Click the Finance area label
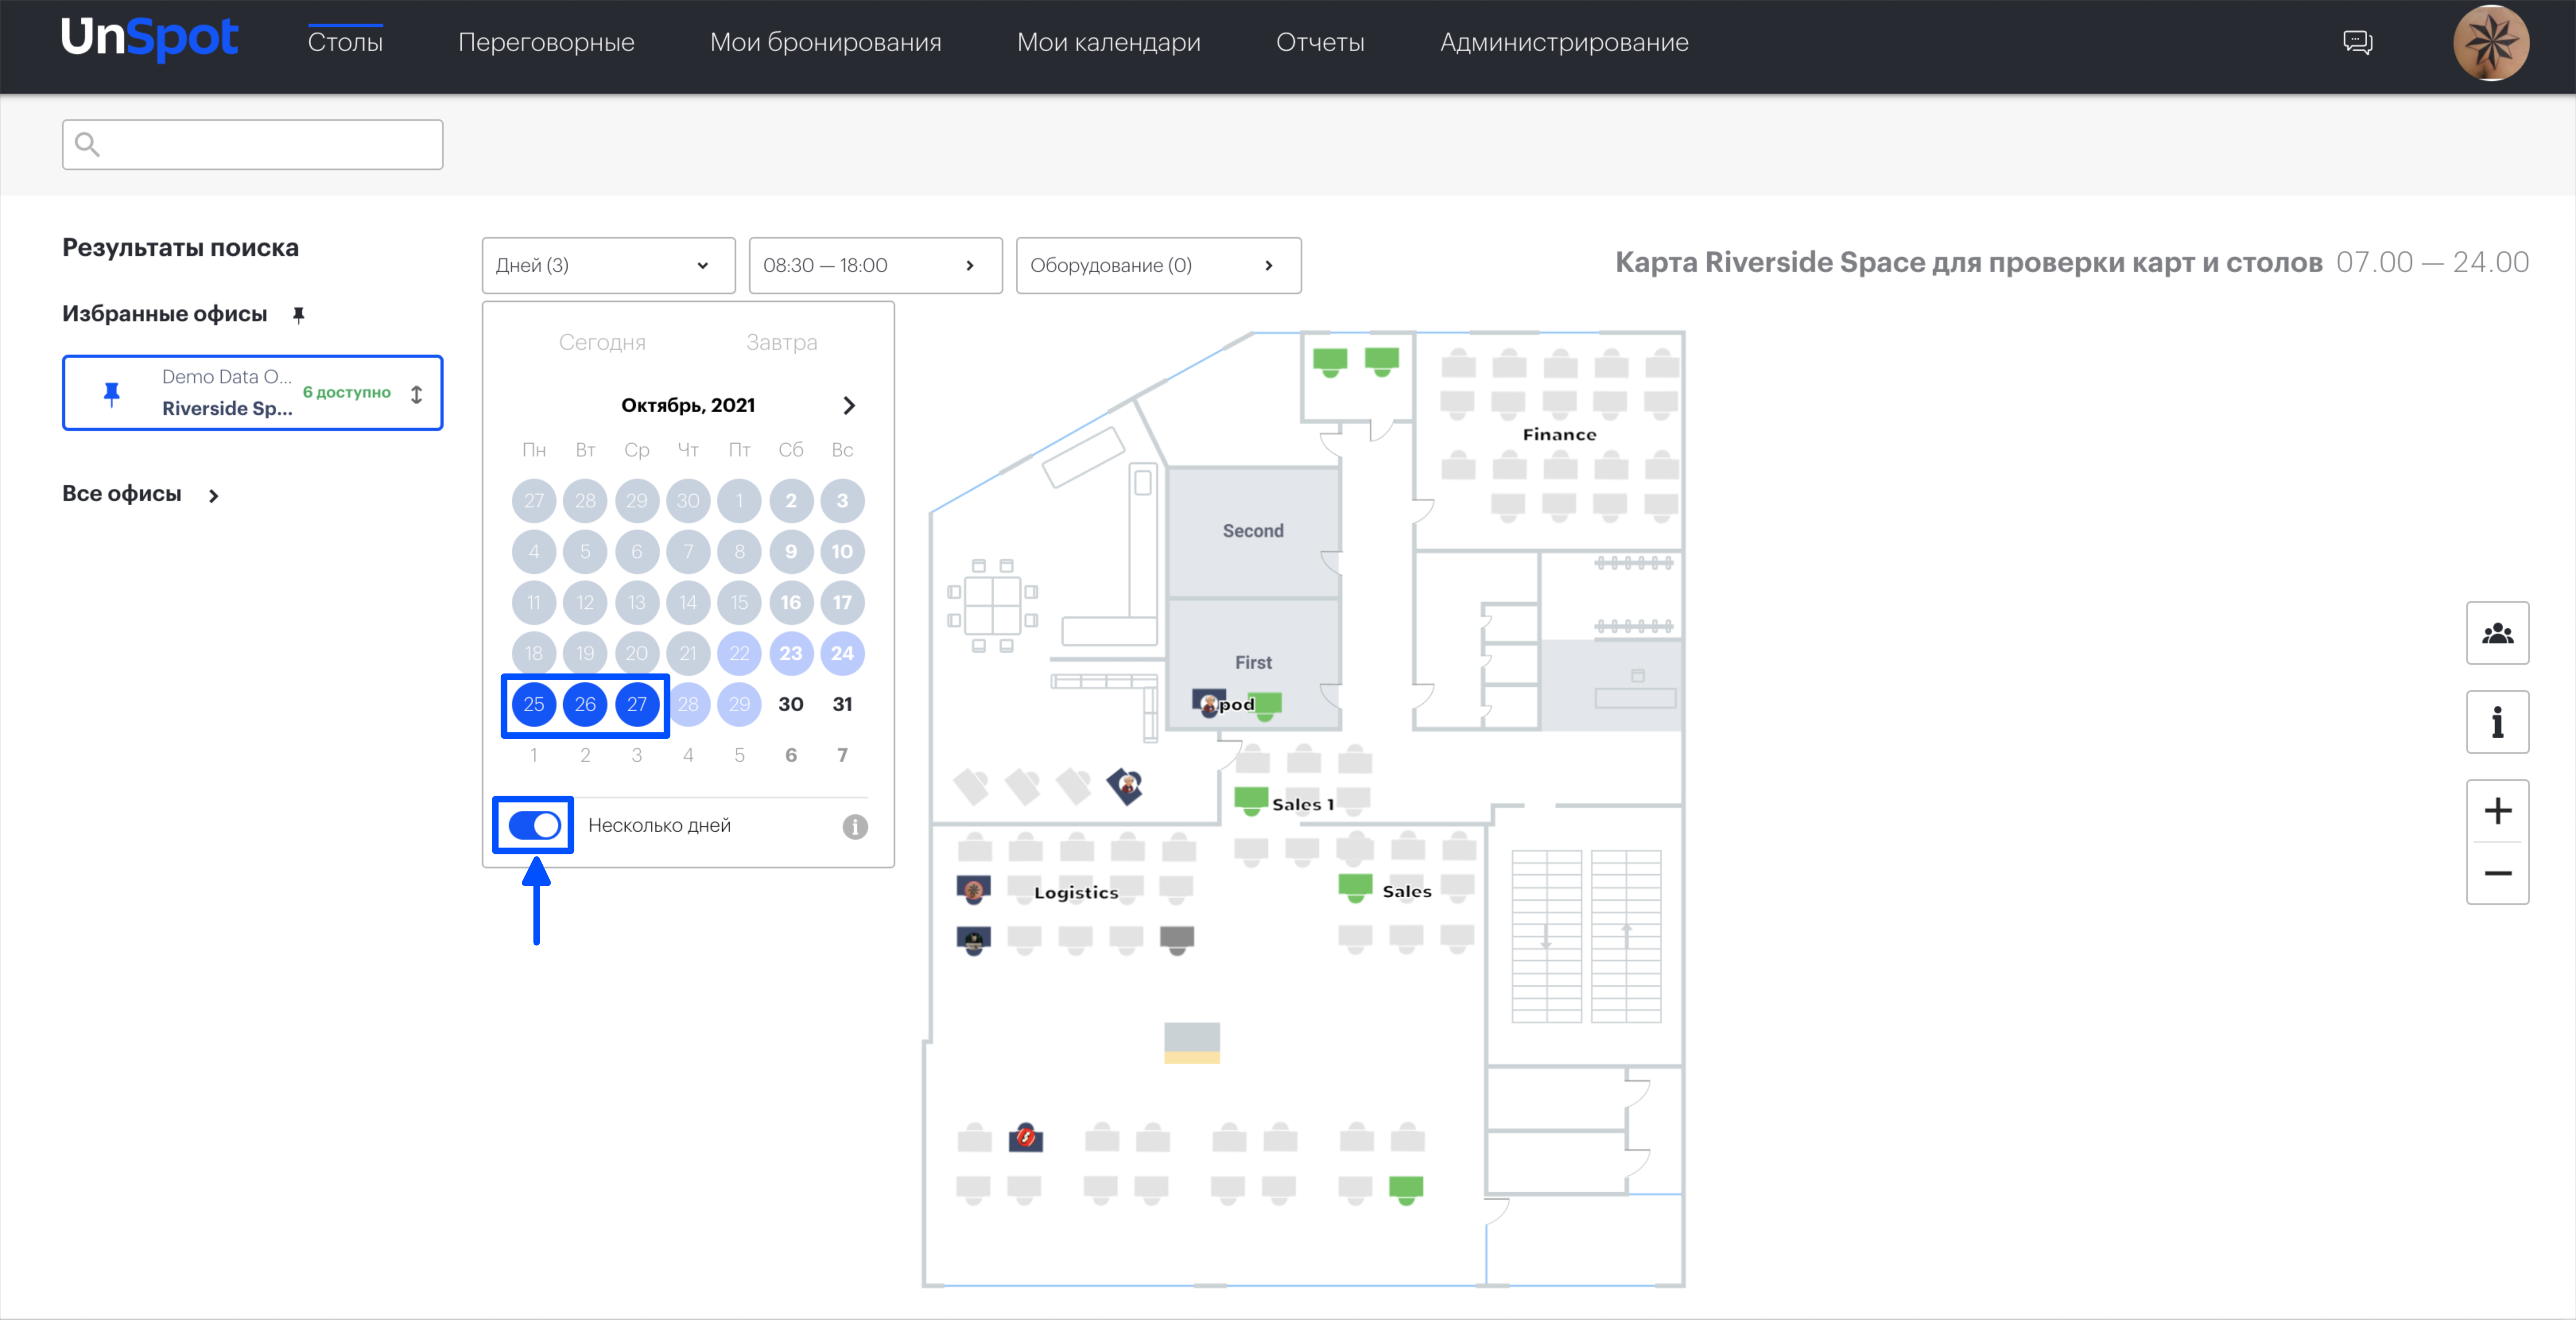Screen dimensions: 2576x1320 1559,435
